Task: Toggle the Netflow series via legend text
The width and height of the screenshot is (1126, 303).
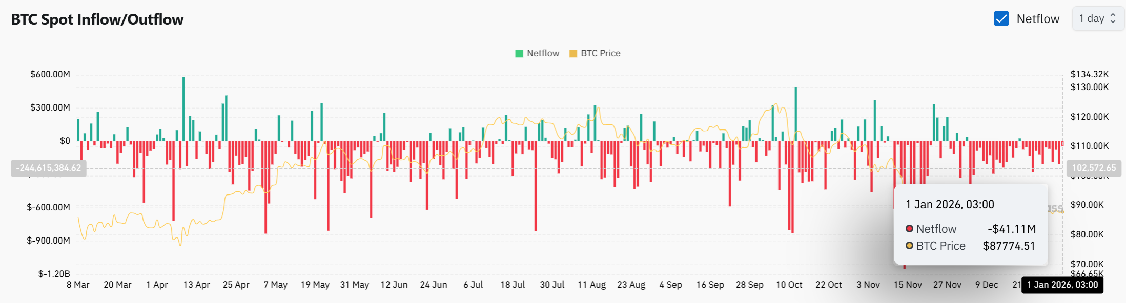Action: [543, 53]
